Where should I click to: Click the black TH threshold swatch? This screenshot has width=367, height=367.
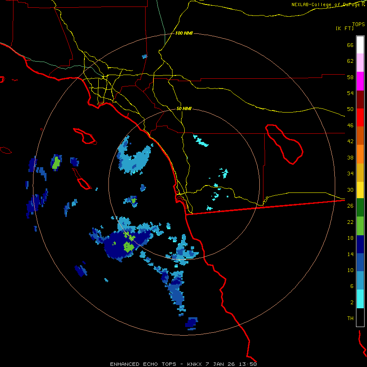click(360, 317)
